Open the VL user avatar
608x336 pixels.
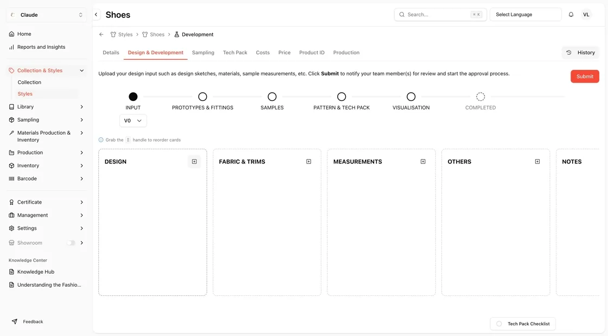(586, 15)
